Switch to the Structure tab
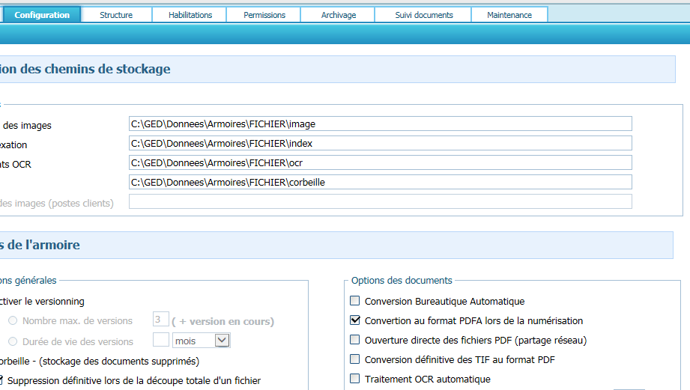Image resolution: width=690 pixels, height=390 pixels. pyautogui.click(x=116, y=15)
